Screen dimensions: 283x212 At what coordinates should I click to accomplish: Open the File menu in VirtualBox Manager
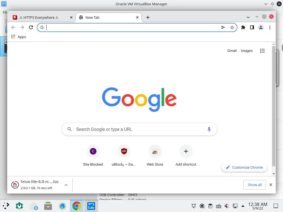click(5, 12)
